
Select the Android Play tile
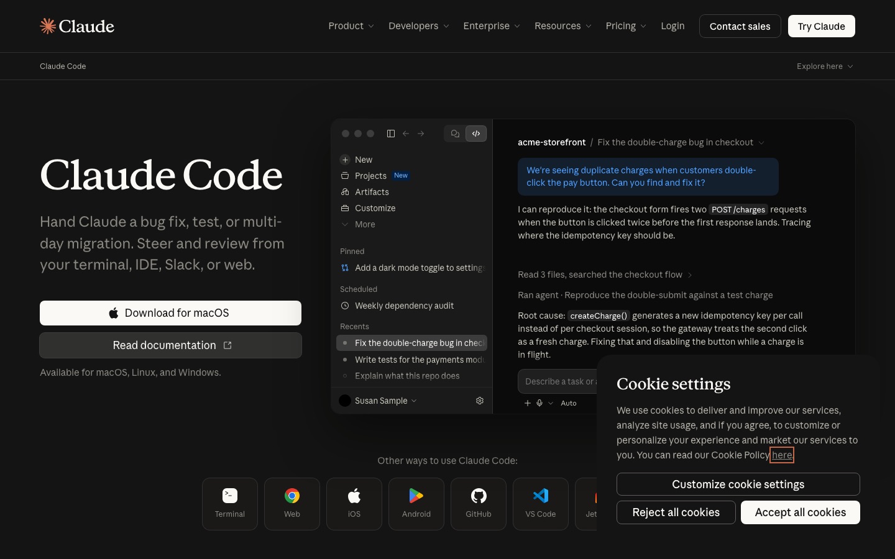pyautogui.click(x=416, y=504)
